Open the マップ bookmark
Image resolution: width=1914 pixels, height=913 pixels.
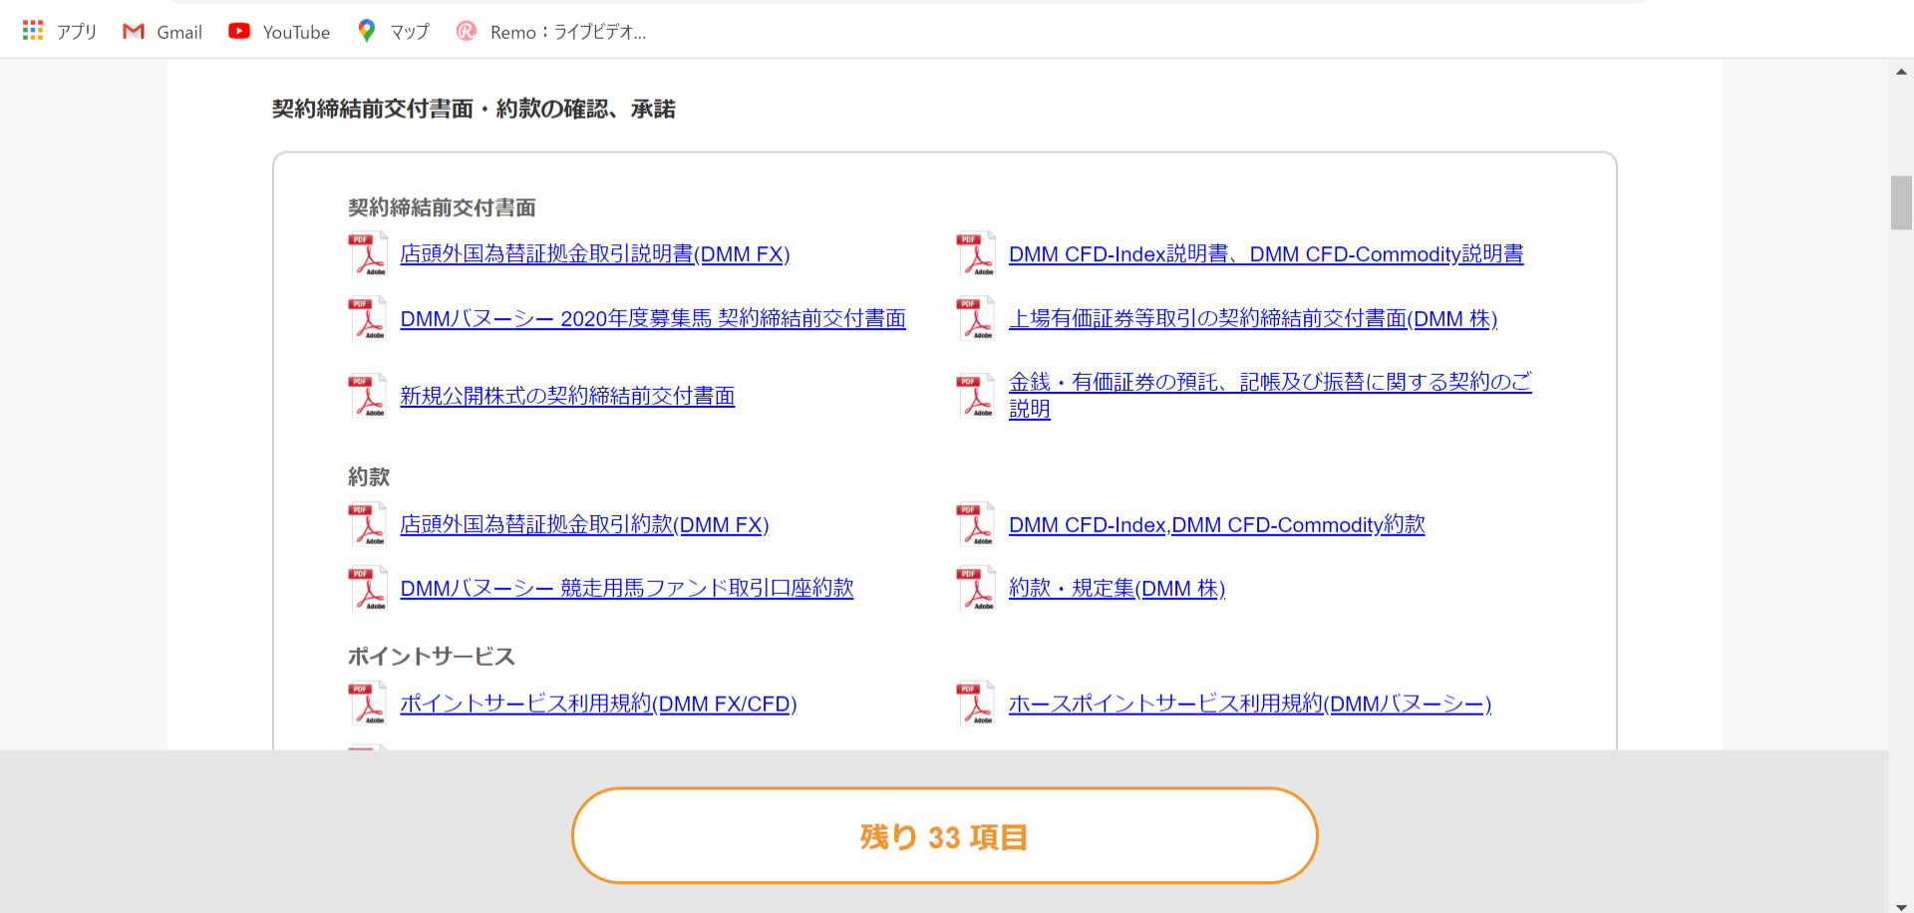393,32
